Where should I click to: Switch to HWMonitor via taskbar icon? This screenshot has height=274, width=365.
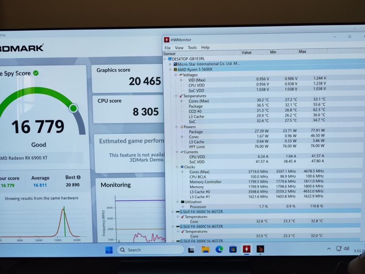pos(247,249)
